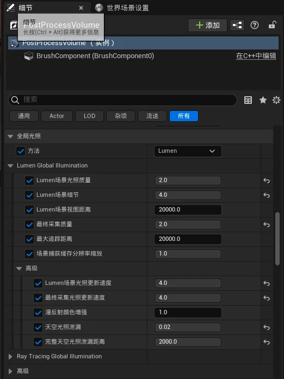Click the 搜索 search field

click(x=123, y=100)
